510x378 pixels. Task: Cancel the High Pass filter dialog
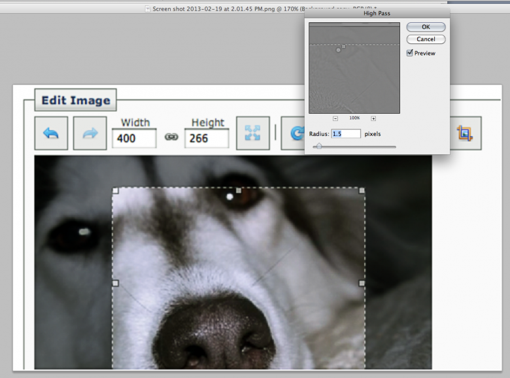(x=426, y=39)
